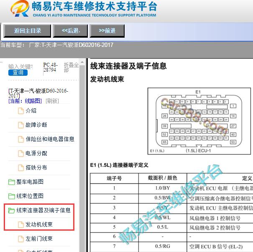Click open-folder icon beside 线束连接器及端子信息
Image resolution: width=253 pixels, height=252 pixels.
[11, 210]
